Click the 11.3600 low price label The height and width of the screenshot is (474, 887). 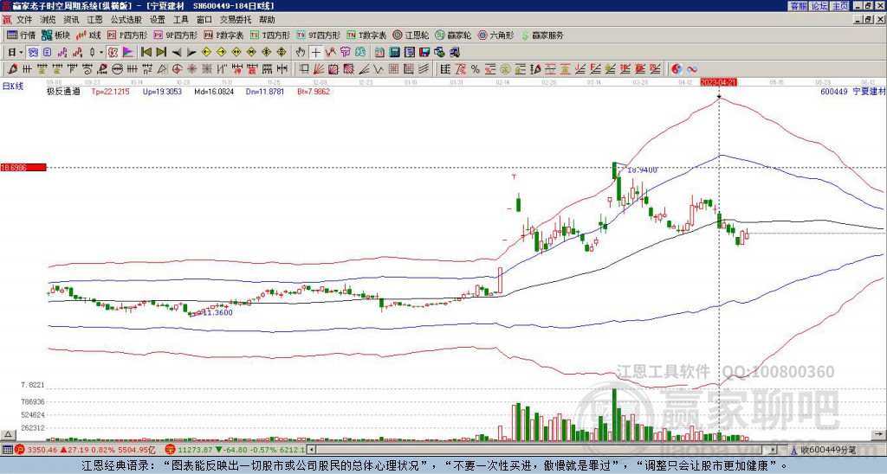tap(217, 312)
